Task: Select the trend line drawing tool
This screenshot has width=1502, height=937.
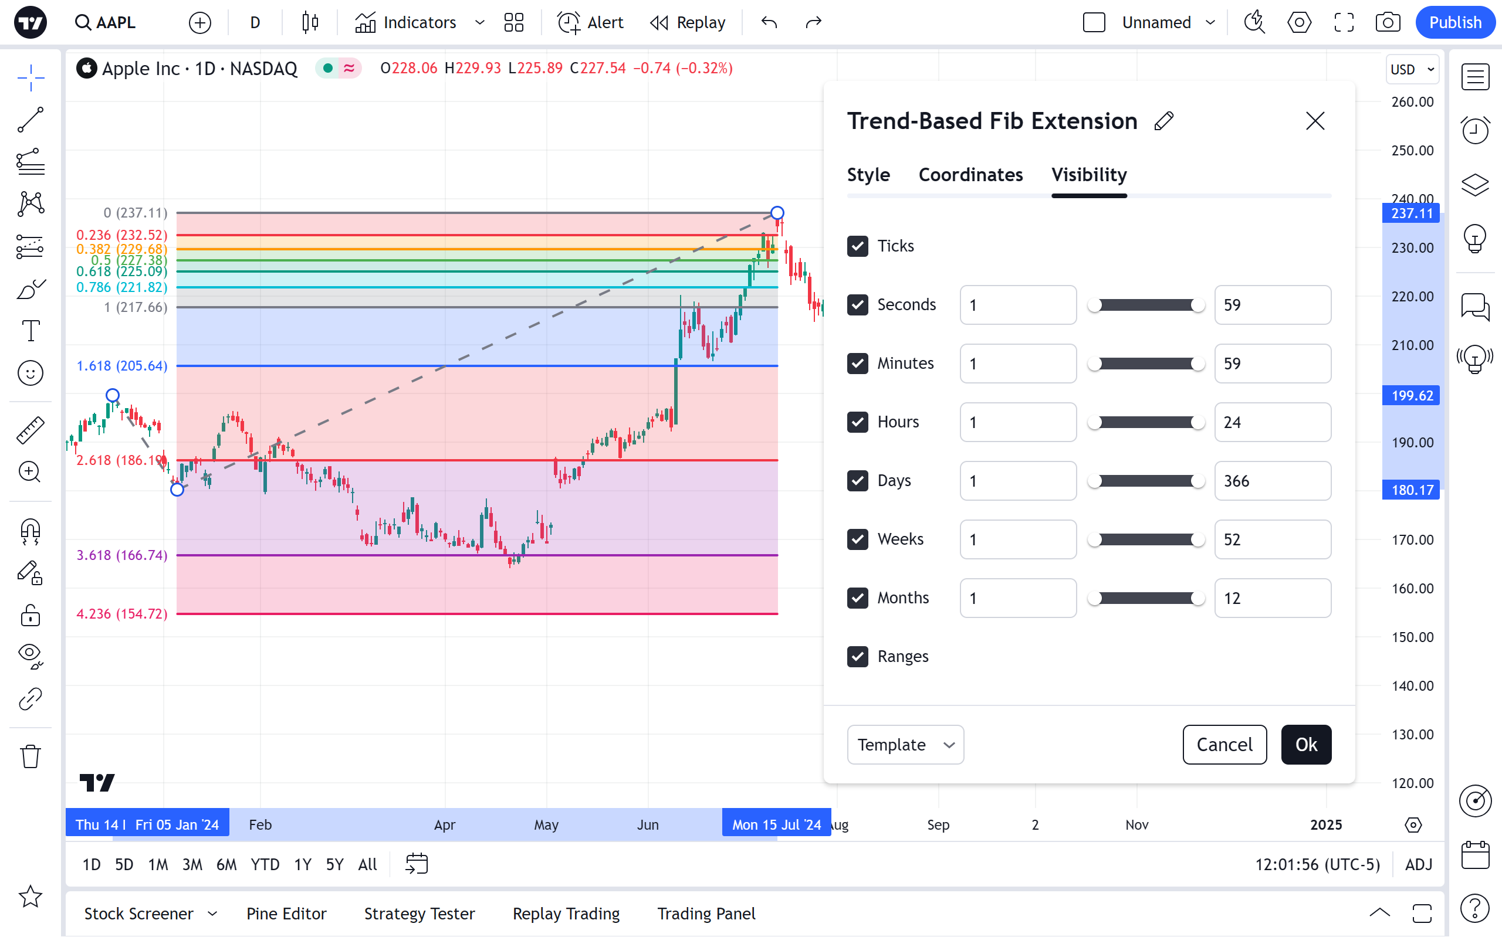Action: pyautogui.click(x=30, y=120)
